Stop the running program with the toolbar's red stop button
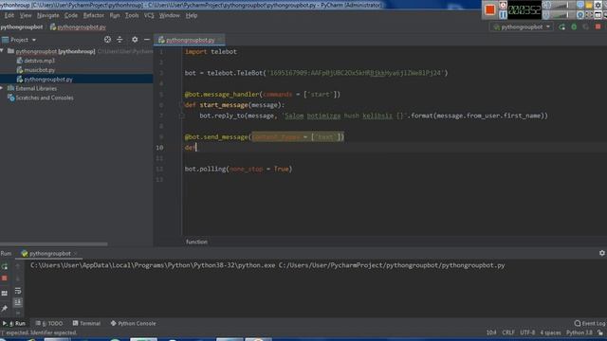This screenshot has width=607, height=341. (x=598, y=27)
